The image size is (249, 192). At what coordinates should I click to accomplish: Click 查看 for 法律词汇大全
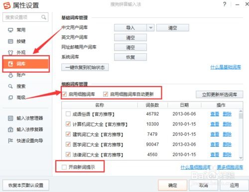pyautogui.click(x=215, y=155)
